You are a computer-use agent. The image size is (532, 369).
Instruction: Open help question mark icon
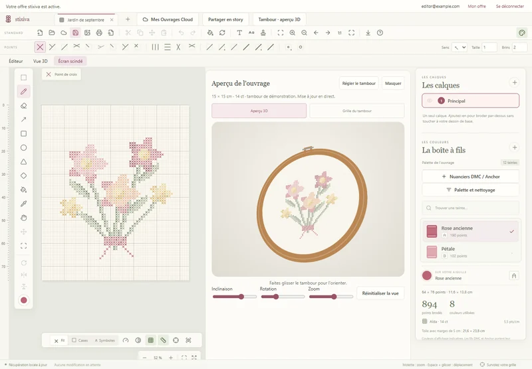pos(380,33)
